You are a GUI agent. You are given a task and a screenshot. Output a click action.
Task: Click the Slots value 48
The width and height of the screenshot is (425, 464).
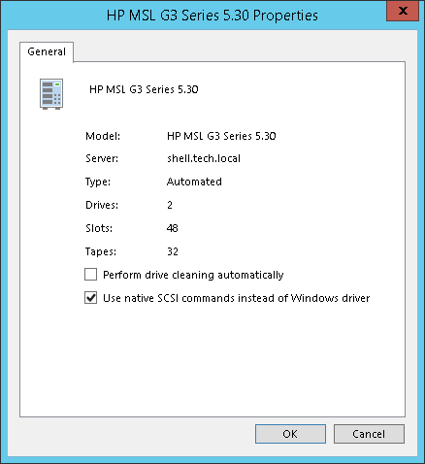[x=173, y=228]
